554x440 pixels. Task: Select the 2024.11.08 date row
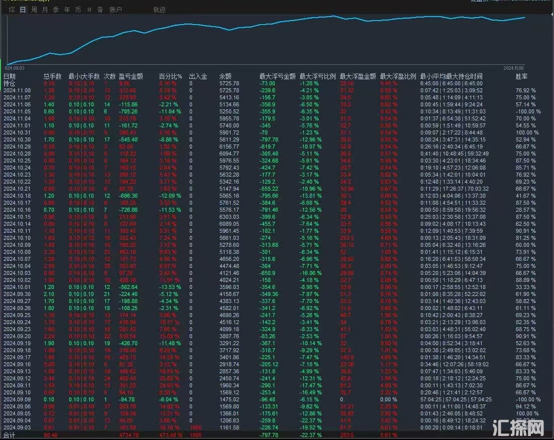(x=17, y=90)
